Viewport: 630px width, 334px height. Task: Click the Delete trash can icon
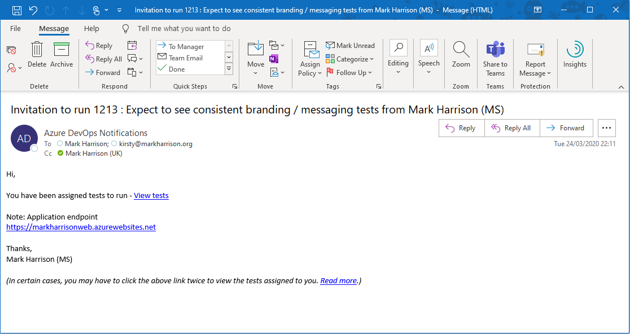pyautogui.click(x=37, y=51)
